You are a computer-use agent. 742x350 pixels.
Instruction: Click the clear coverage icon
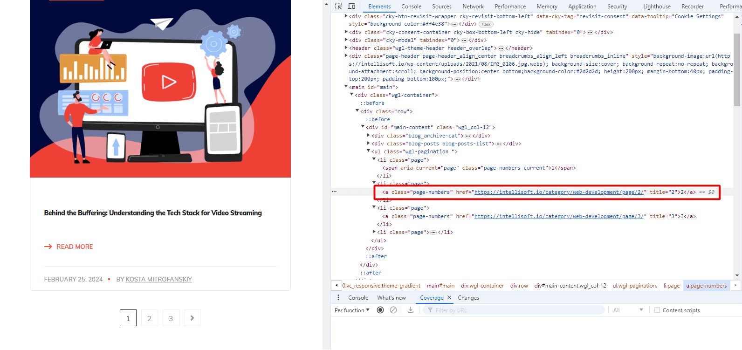point(393,310)
